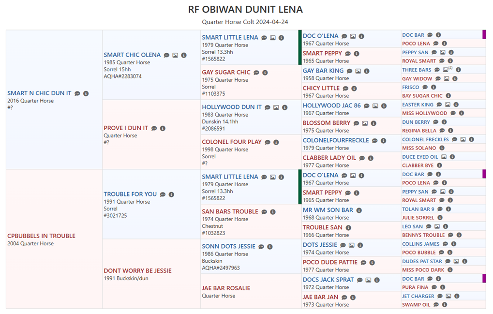The height and width of the screenshot is (314, 493).
Task: Open the CPBUBBELS IN TROUBLE horse page
Action: [41, 236]
